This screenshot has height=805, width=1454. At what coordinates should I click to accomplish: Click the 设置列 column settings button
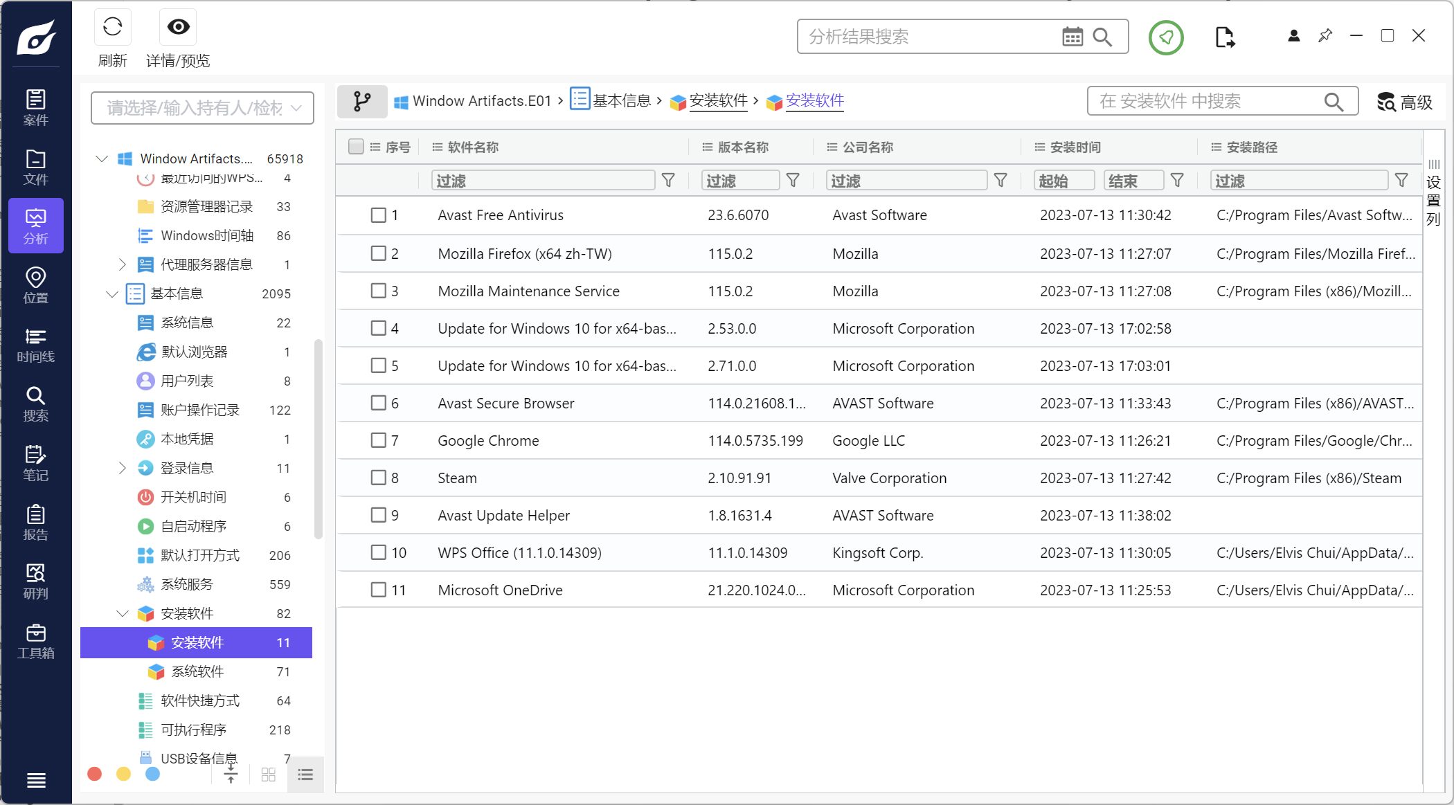1433,192
